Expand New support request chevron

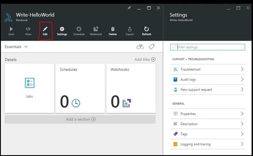click(x=242, y=89)
